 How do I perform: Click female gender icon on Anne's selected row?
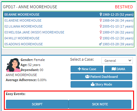click(101, 15)
